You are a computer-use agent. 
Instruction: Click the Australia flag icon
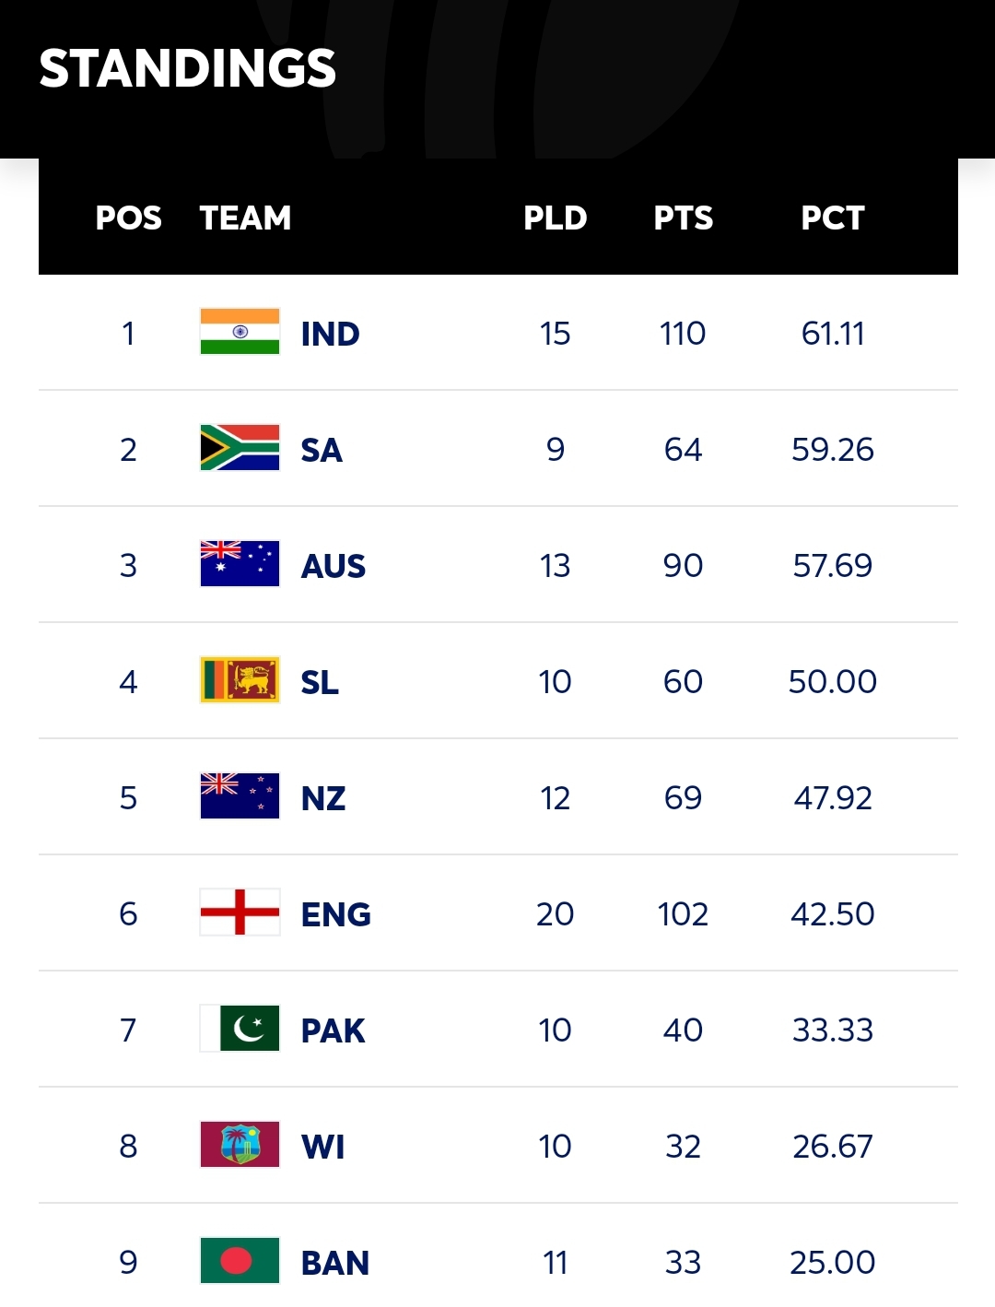tap(240, 564)
